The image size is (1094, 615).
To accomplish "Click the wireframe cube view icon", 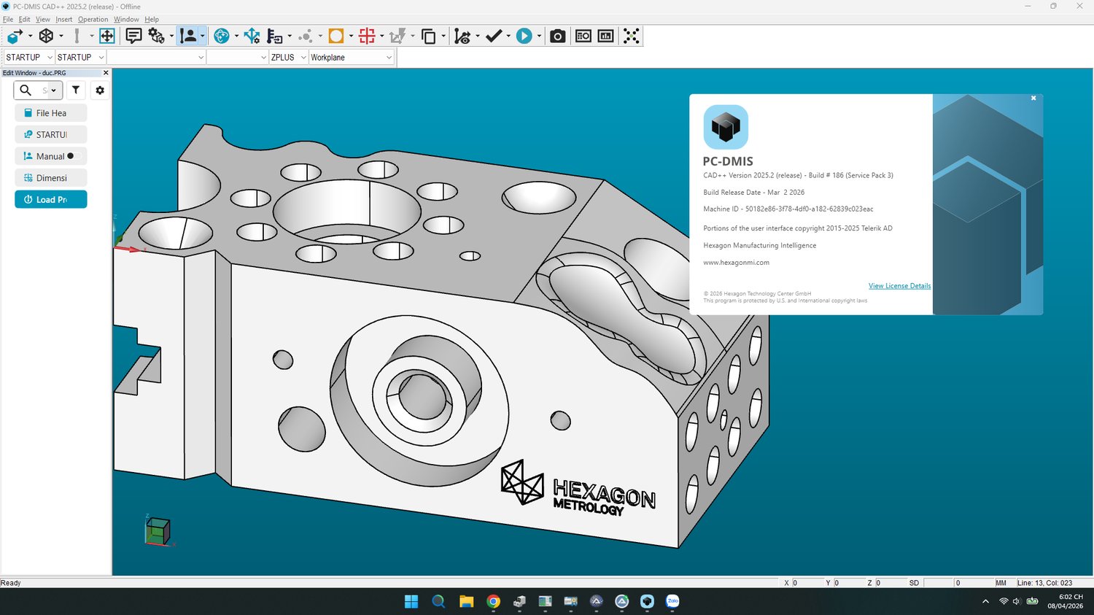I will pos(46,36).
